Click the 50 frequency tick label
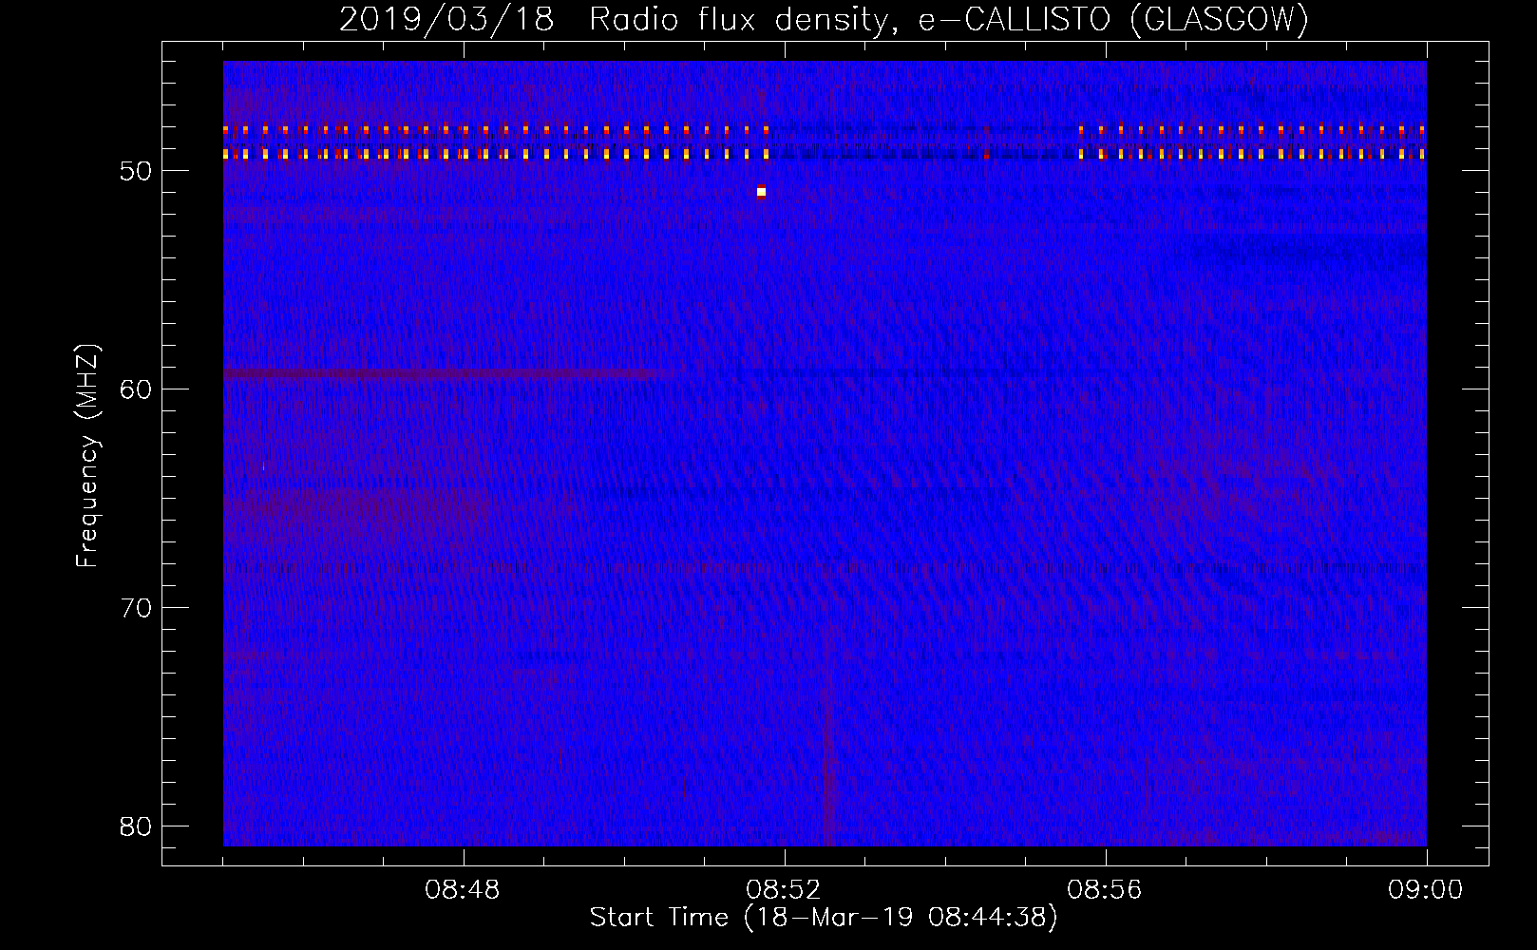 coord(137,171)
